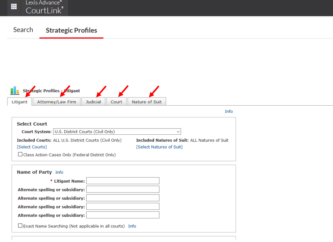Open the Nature of Suit tab
The width and height of the screenshot is (333, 242).
[147, 102]
